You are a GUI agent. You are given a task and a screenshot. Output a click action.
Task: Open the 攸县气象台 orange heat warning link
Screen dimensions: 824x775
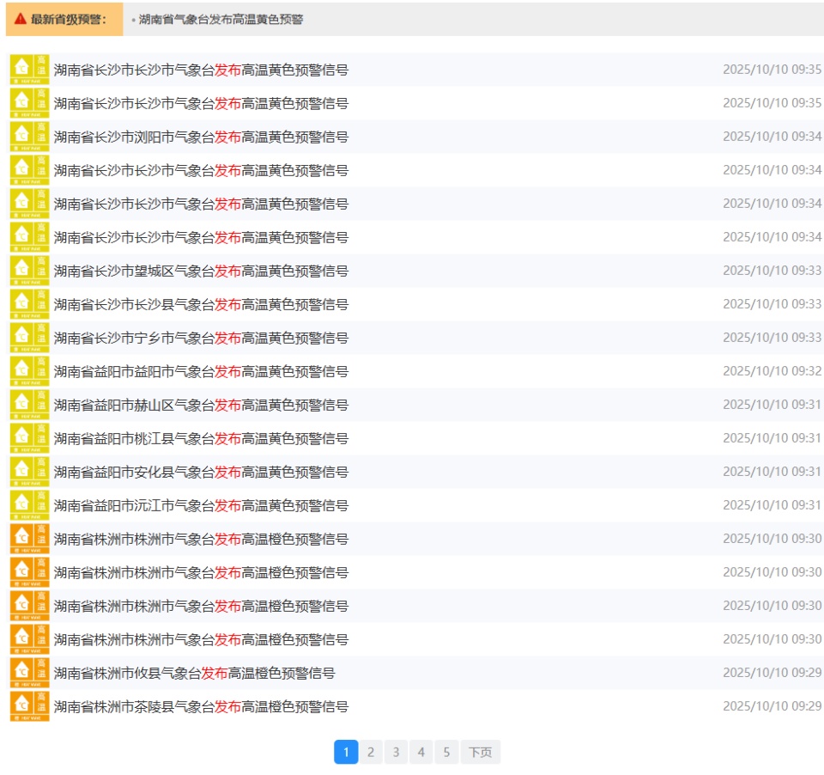click(194, 673)
